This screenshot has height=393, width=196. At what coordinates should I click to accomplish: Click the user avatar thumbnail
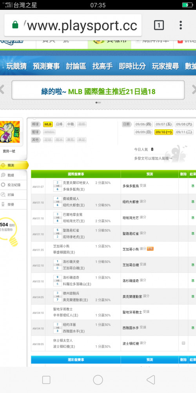pyautogui.click(x=10, y=132)
